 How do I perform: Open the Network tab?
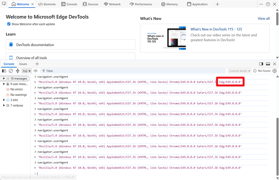pyautogui.click(x=112, y=4)
